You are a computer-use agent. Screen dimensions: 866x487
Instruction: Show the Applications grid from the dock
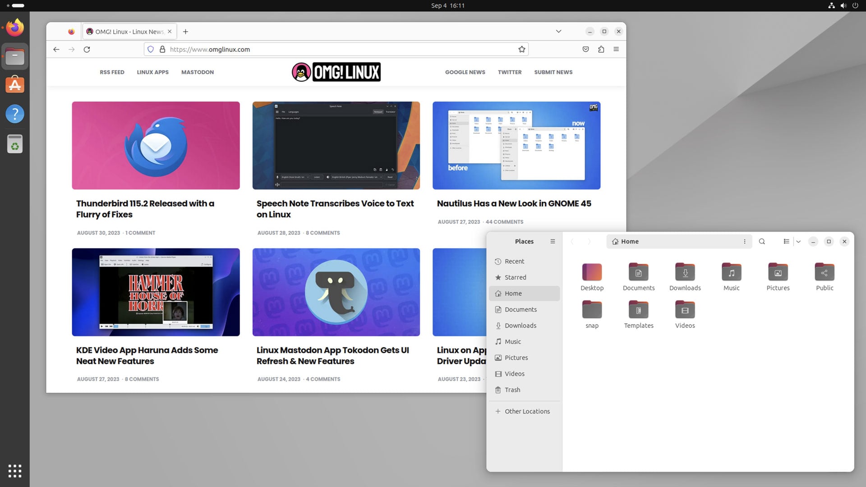15,471
